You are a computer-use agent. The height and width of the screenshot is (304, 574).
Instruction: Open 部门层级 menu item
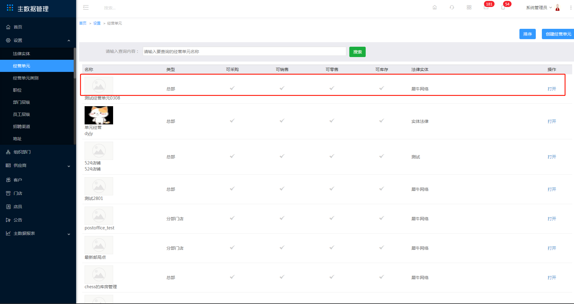(x=37, y=102)
